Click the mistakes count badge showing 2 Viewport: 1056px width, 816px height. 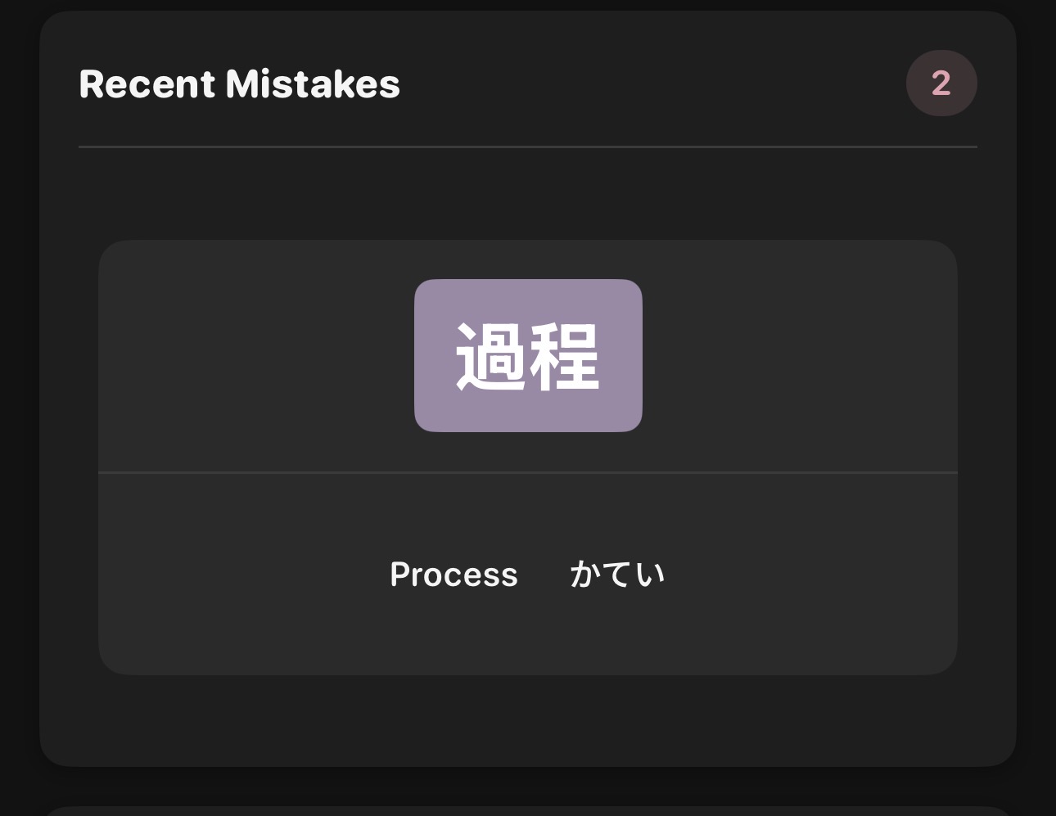(x=941, y=83)
